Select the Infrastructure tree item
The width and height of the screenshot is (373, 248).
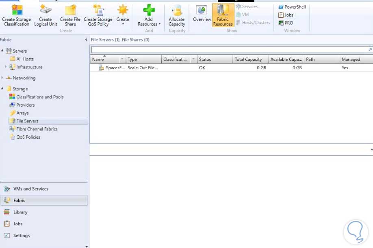[26, 67]
